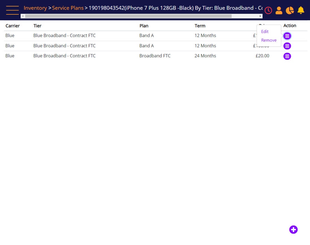Click the Carrier column header

[13, 26]
